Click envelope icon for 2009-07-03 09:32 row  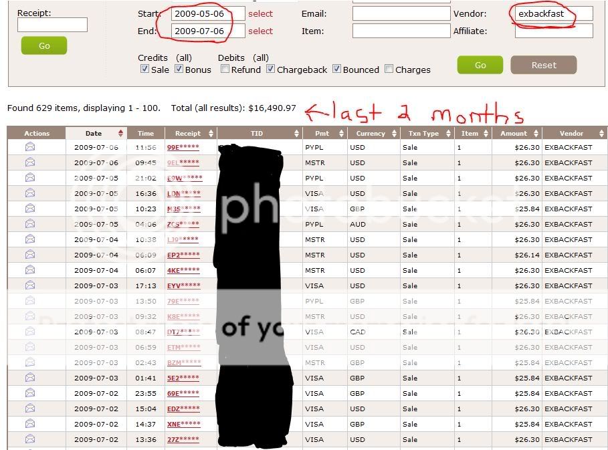[30, 316]
